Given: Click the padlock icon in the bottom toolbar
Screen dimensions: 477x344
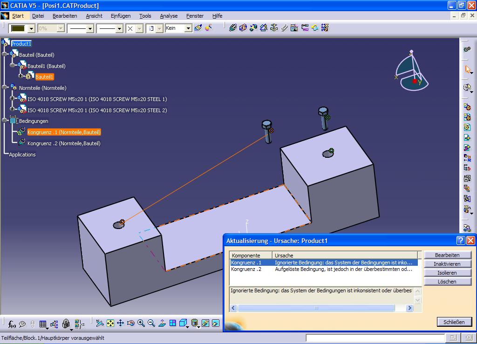Looking at the screenshot, I should 66,324.
